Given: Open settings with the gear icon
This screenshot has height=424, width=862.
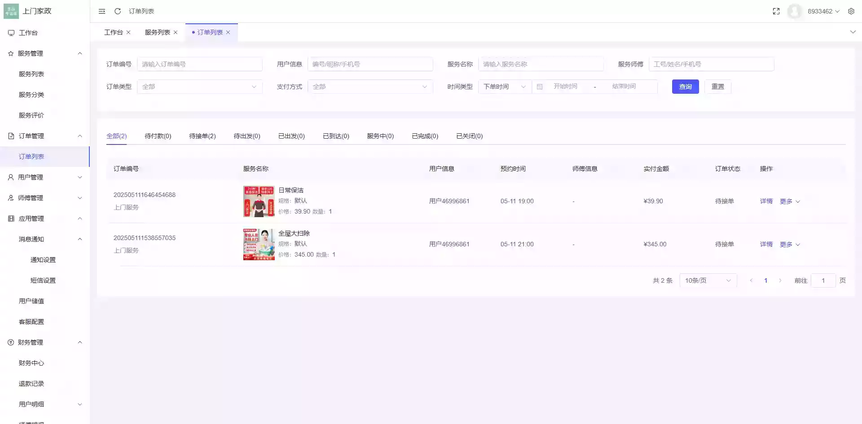Looking at the screenshot, I should [852, 11].
